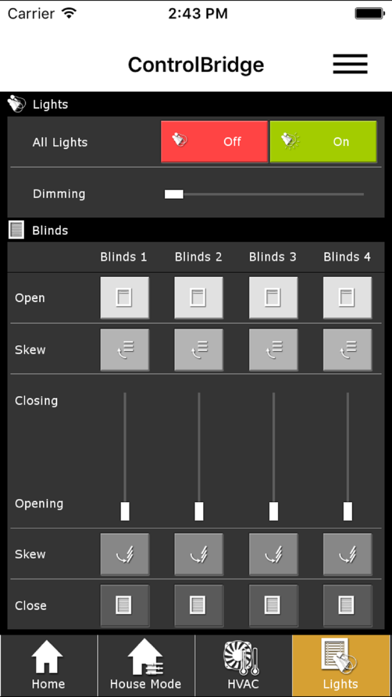Close Blinds 2 with the Close icon
This screenshot has width=392, height=697.
point(199,606)
